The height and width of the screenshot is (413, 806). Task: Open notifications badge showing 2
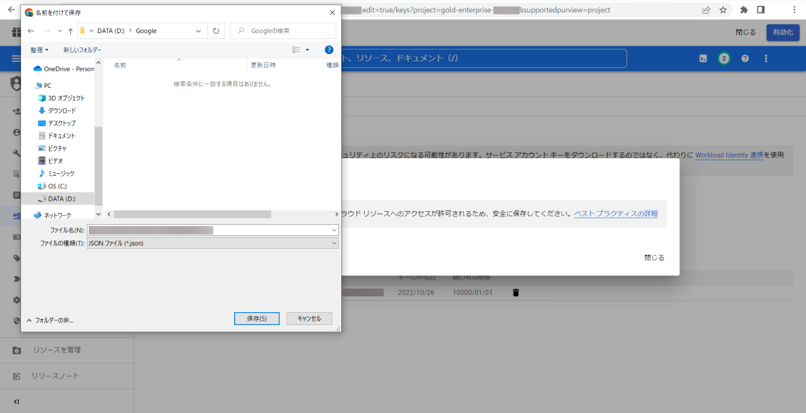(x=724, y=59)
